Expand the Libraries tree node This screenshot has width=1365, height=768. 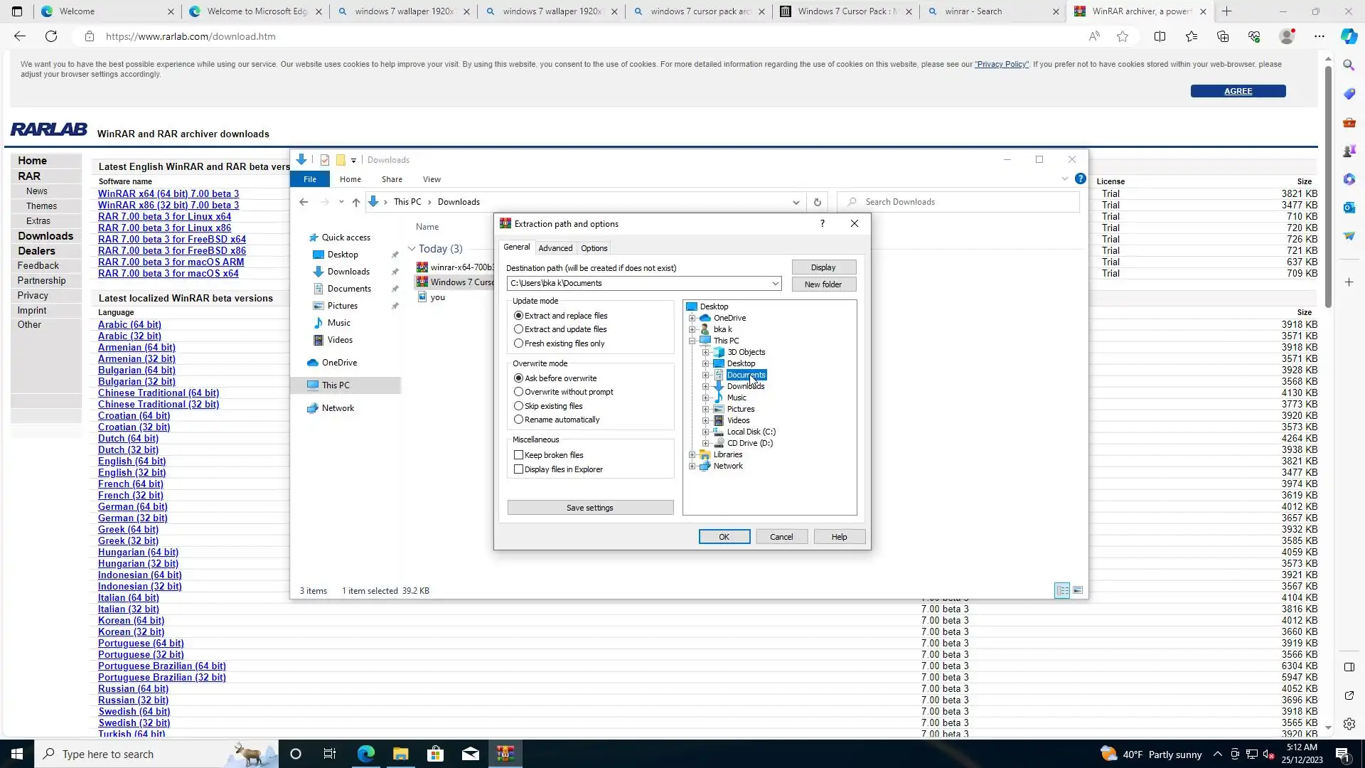pyautogui.click(x=692, y=454)
